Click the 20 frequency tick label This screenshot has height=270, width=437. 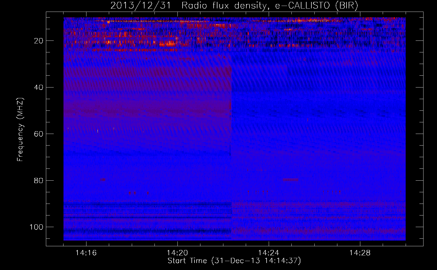pyautogui.click(x=39, y=41)
